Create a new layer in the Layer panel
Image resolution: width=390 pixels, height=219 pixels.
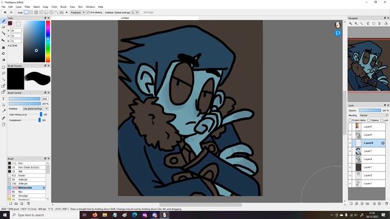(351, 203)
